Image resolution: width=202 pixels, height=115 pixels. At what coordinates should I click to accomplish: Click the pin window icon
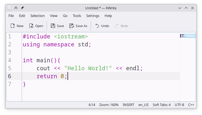click(22, 8)
